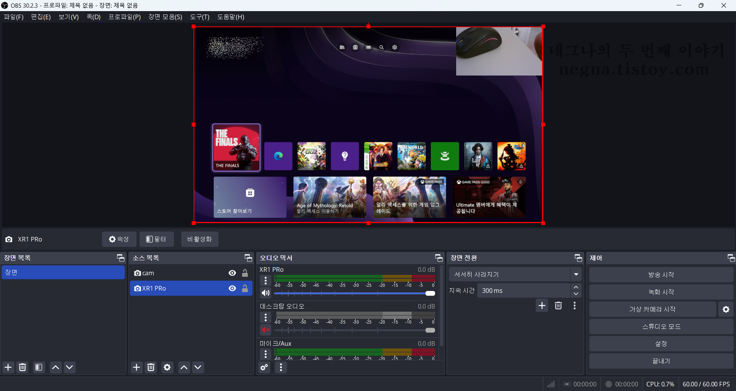Open the 파일(F) menu
This screenshot has width=736, height=391.
pyautogui.click(x=13, y=17)
